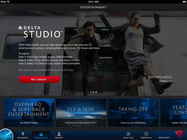Open the See What's Playing link
This screenshot has width=187, height=140.
29,123
